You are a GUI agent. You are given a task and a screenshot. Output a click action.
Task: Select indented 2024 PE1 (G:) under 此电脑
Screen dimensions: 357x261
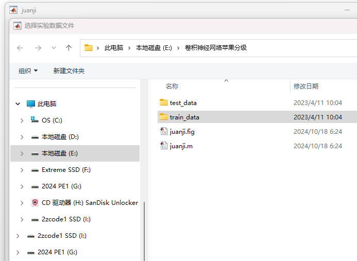[61, 186]
